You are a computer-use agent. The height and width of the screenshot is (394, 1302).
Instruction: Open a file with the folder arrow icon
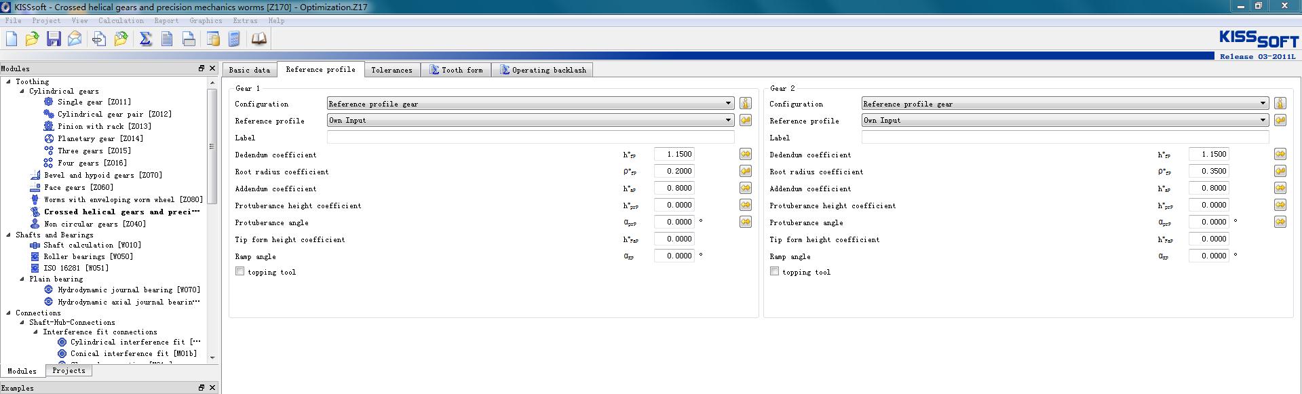coord(32,39)
